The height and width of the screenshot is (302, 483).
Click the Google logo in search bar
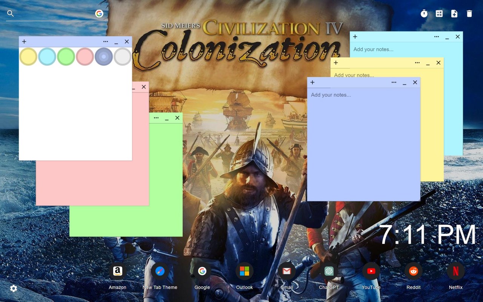point(99,14)
